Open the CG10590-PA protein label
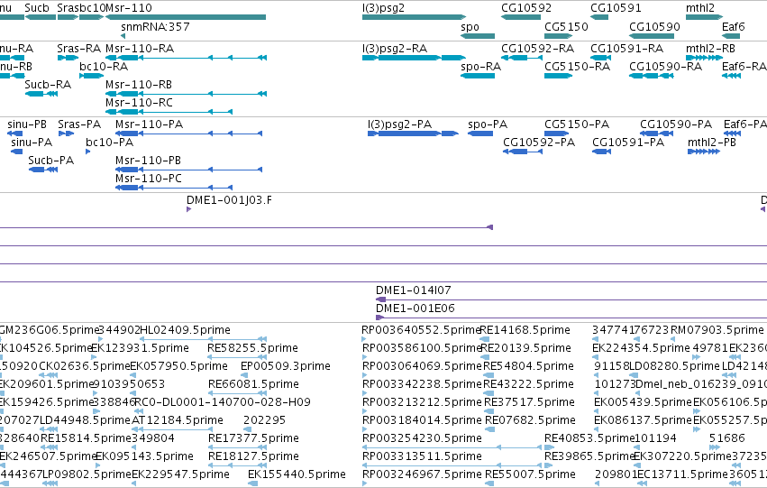 (x=676, y=124)
